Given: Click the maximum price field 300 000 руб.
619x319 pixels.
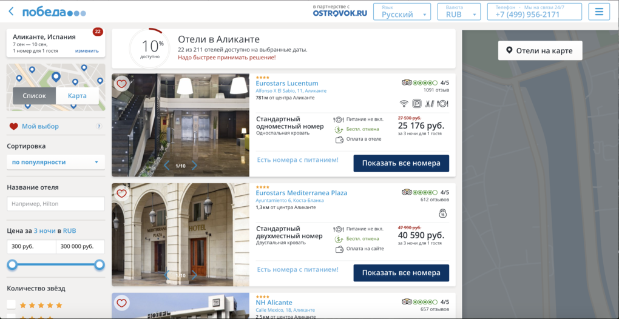Looking at the screenshot, I should pyautogui.click(x=81, y=246).
